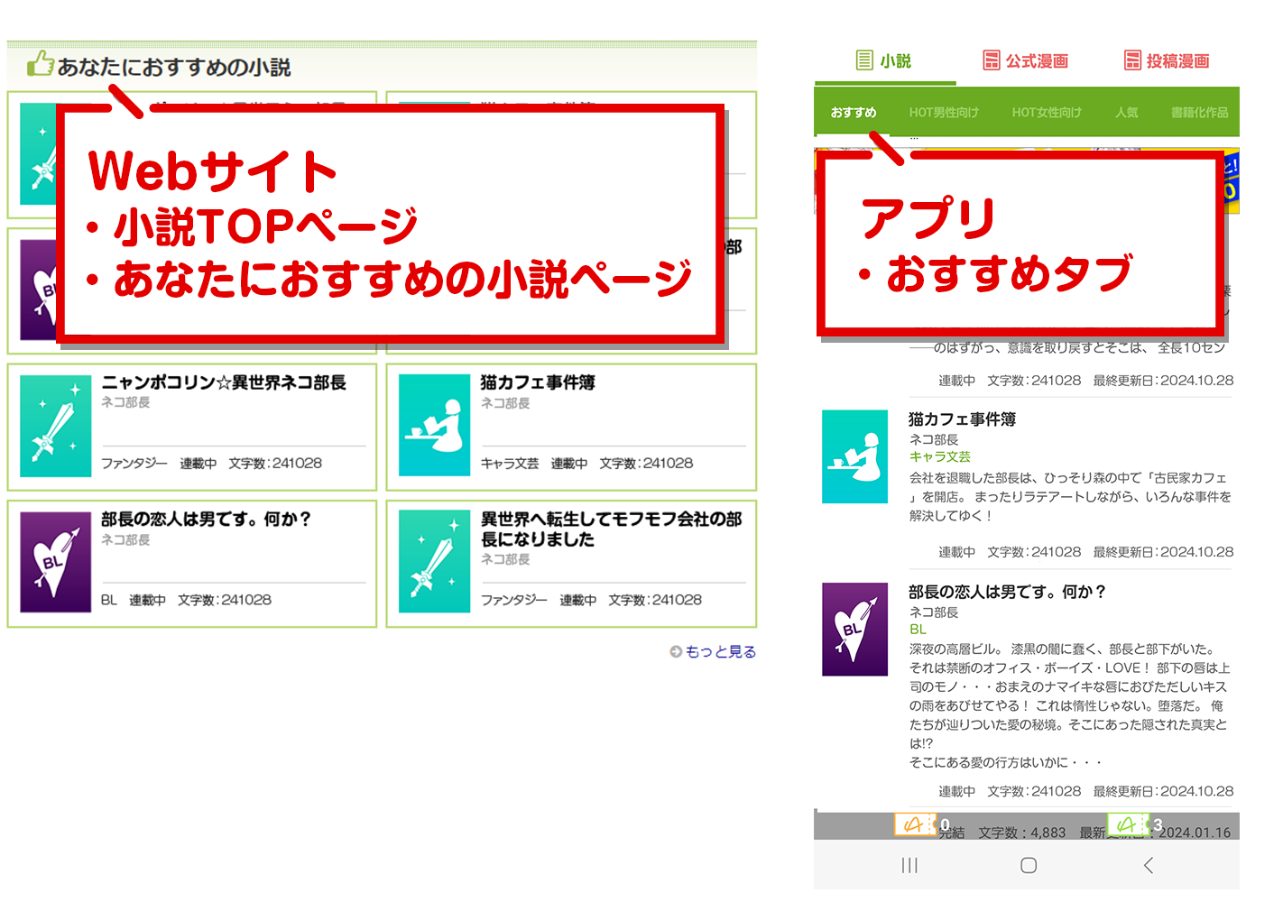Tap the Android home button

coord(1028,865)
